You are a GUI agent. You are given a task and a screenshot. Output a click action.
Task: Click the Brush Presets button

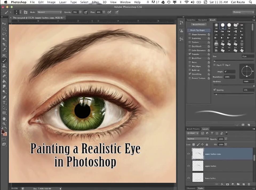(x=198, y=24)
